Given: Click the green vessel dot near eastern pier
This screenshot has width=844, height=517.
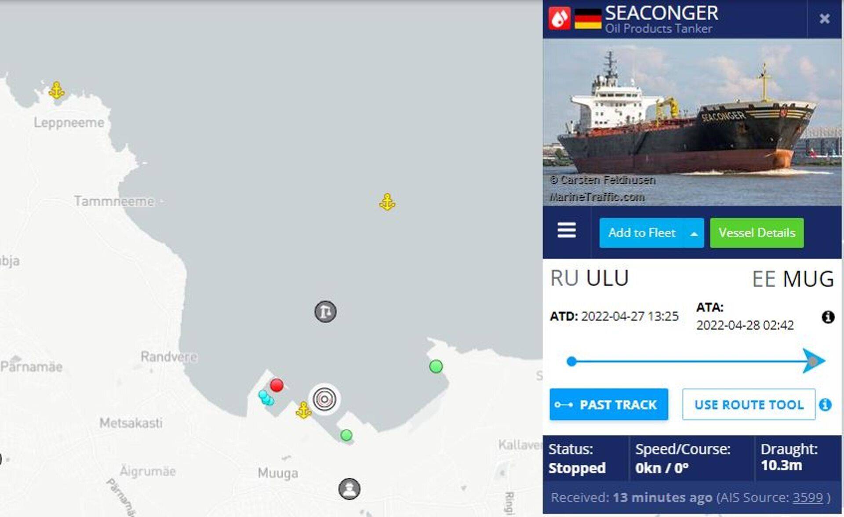Looking at the screenshot, I should click(436, 366).
